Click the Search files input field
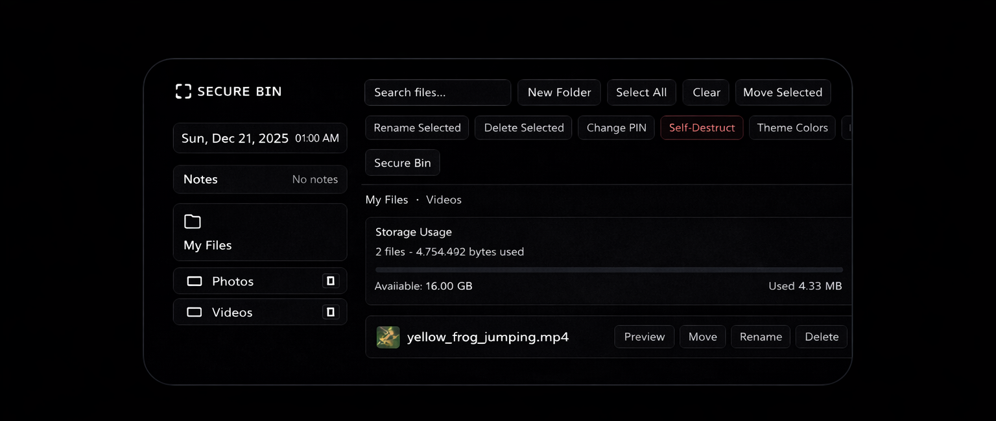This screenshot has height=421, width=996. coord(437,92)
